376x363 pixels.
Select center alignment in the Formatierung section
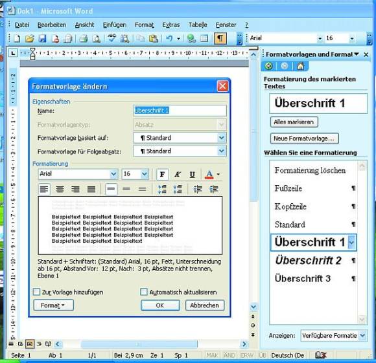[x=60, y=190]
